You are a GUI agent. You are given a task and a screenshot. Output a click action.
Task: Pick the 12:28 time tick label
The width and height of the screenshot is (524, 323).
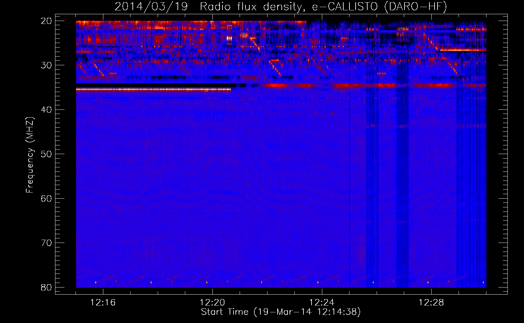tap(431, 303)
